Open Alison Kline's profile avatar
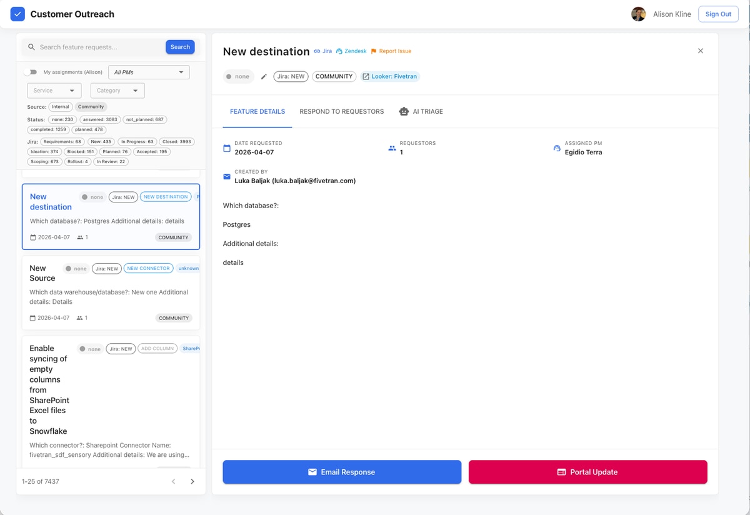The image size is (750, 515). point(638,14)
